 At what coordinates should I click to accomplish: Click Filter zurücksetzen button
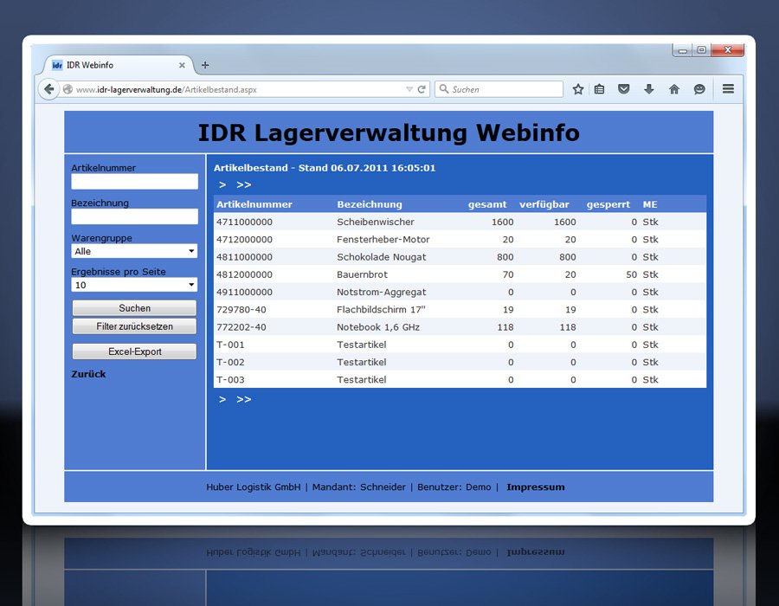[134, 326]
